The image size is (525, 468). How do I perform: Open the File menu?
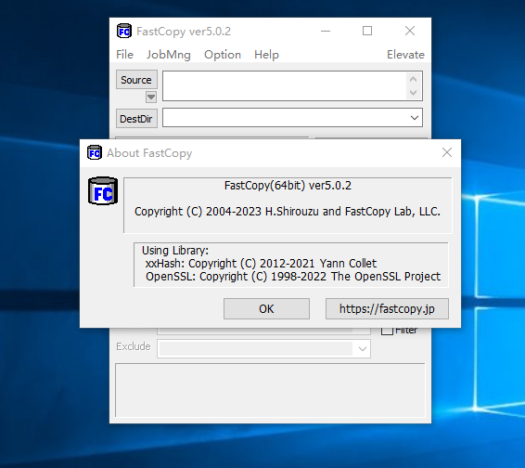[x=124, y=55]
